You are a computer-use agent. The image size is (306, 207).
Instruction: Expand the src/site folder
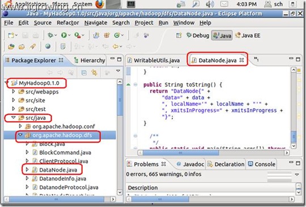[13, 100]
